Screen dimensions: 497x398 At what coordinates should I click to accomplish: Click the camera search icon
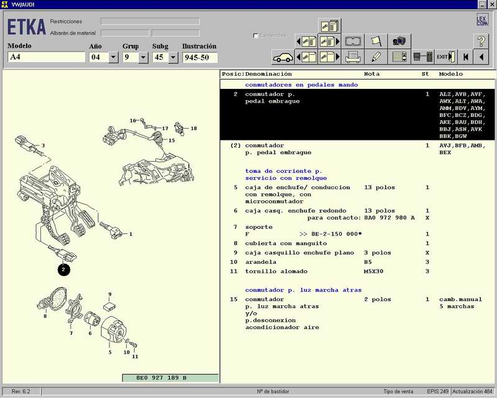tap(399, 41)
